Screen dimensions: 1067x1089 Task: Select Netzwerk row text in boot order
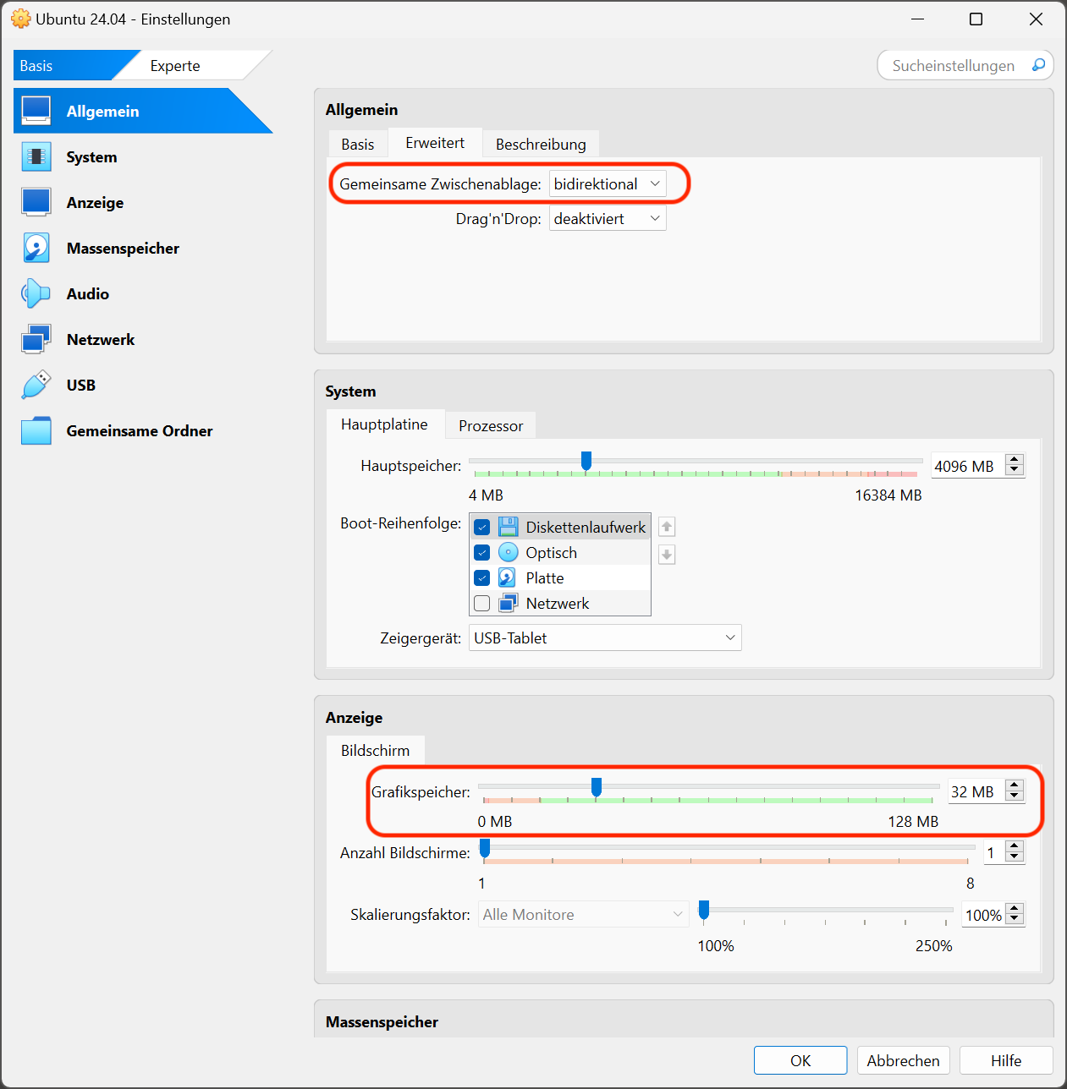pos(558,603)
